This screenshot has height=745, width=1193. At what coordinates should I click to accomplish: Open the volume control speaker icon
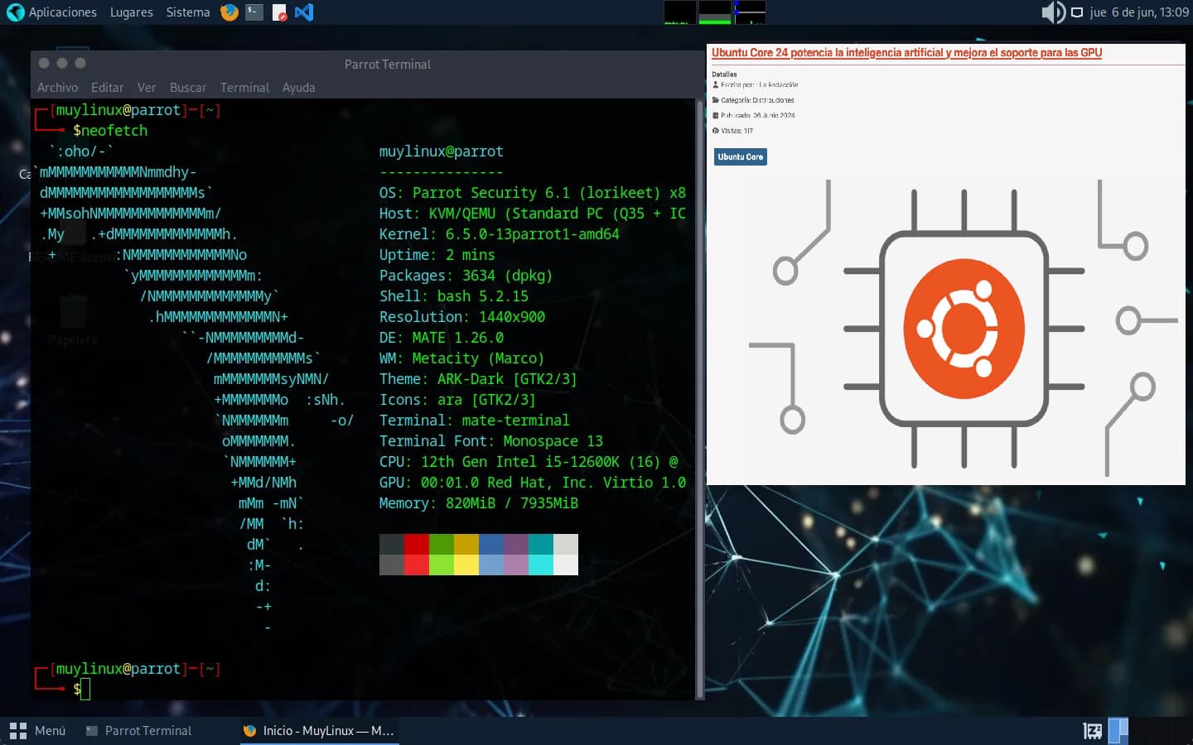tap(1053, 12)
